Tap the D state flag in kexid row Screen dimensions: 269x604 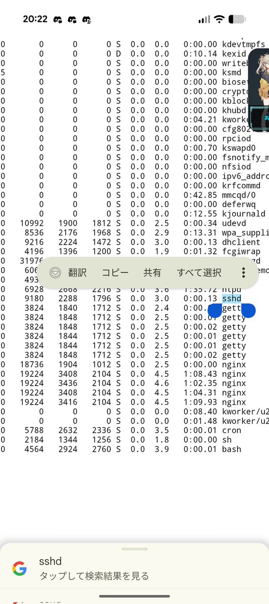(x=118, y=53)
